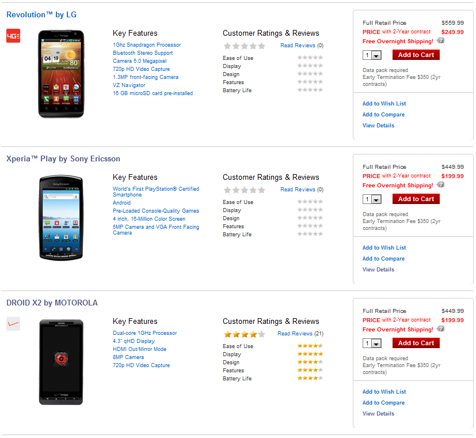Click shipping help icon for DROID X2
The image size is (476, 438).
click(440, 329)
